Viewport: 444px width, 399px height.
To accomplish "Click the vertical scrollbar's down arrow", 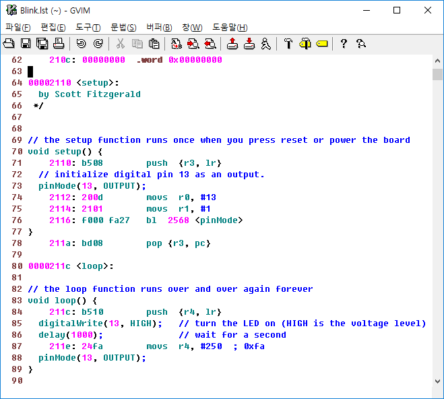I will (x=437, y=381).
